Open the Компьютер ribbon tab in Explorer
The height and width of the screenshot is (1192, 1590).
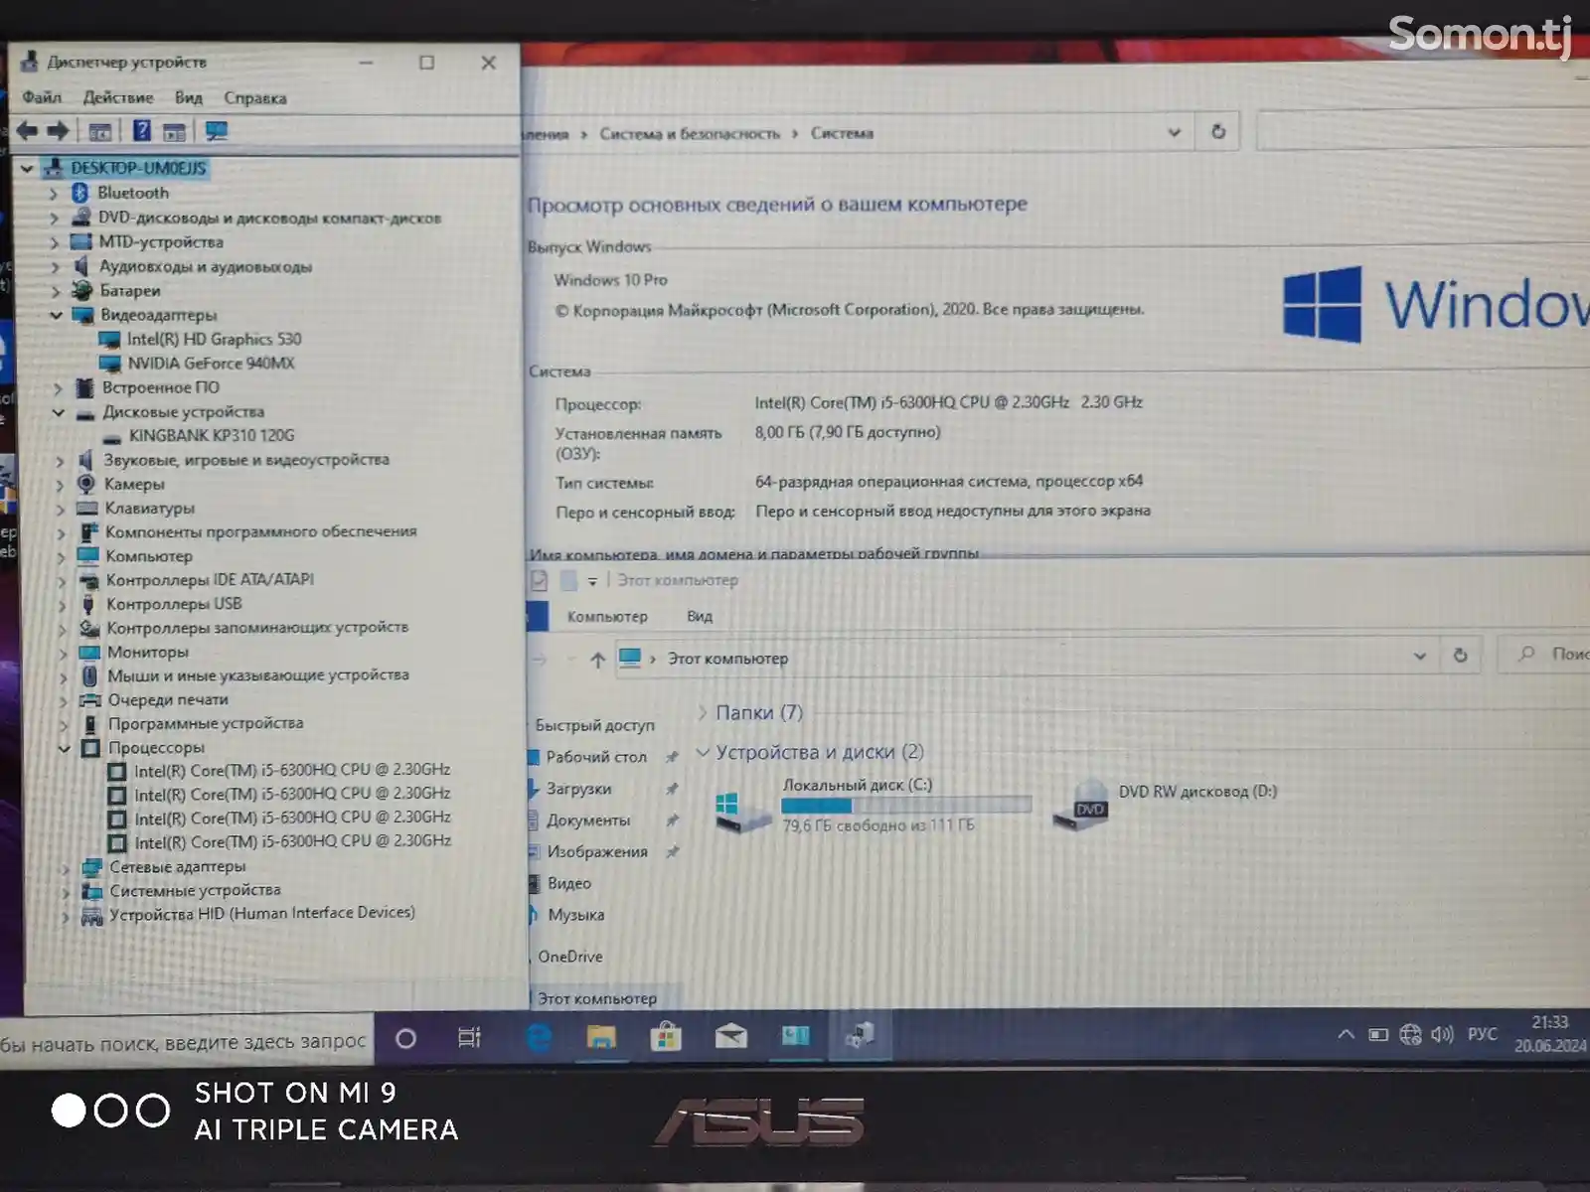click(607, 617)
